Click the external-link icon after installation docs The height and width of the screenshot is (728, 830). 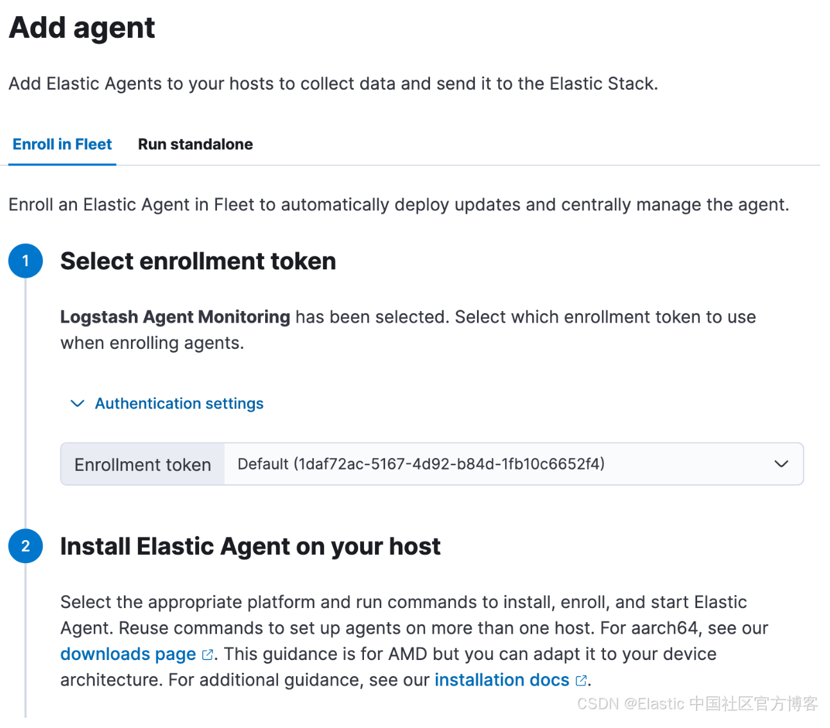(581, 681)
